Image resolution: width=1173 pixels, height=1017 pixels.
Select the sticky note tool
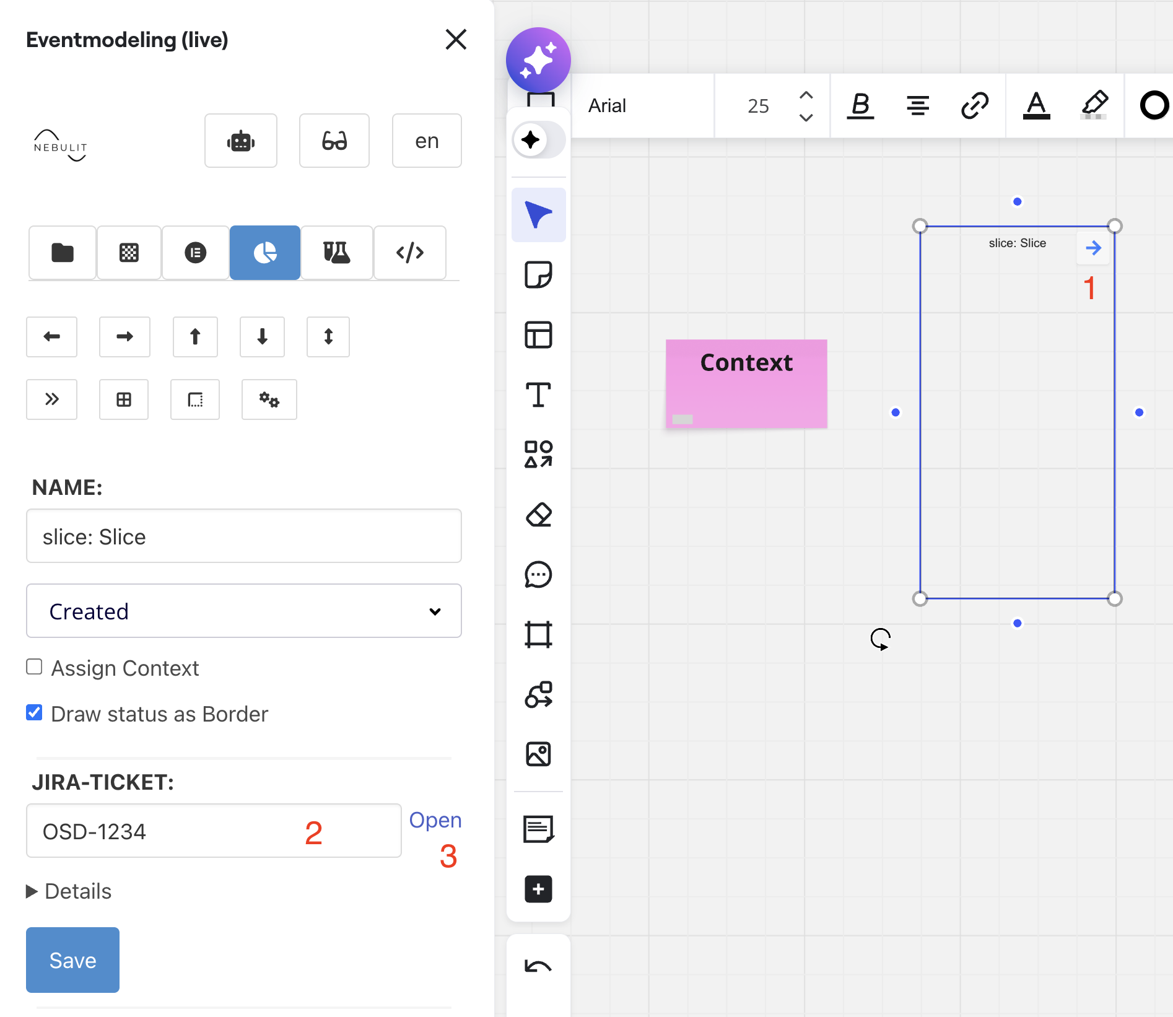click(538, 275)
